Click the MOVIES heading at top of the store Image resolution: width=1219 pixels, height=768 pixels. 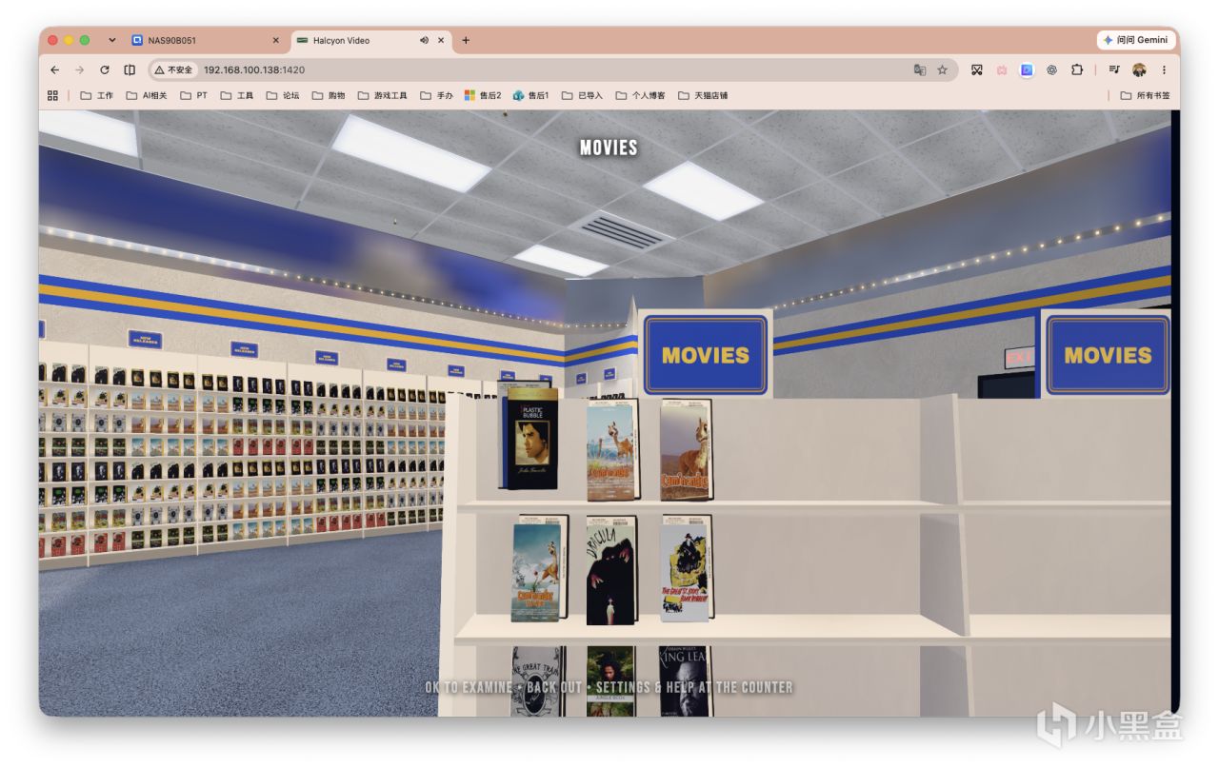(x=609, y=148)
